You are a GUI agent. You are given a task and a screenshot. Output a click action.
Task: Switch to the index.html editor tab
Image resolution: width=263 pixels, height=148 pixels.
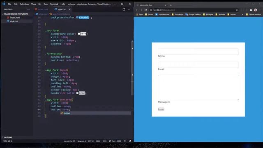coord(42,9)
